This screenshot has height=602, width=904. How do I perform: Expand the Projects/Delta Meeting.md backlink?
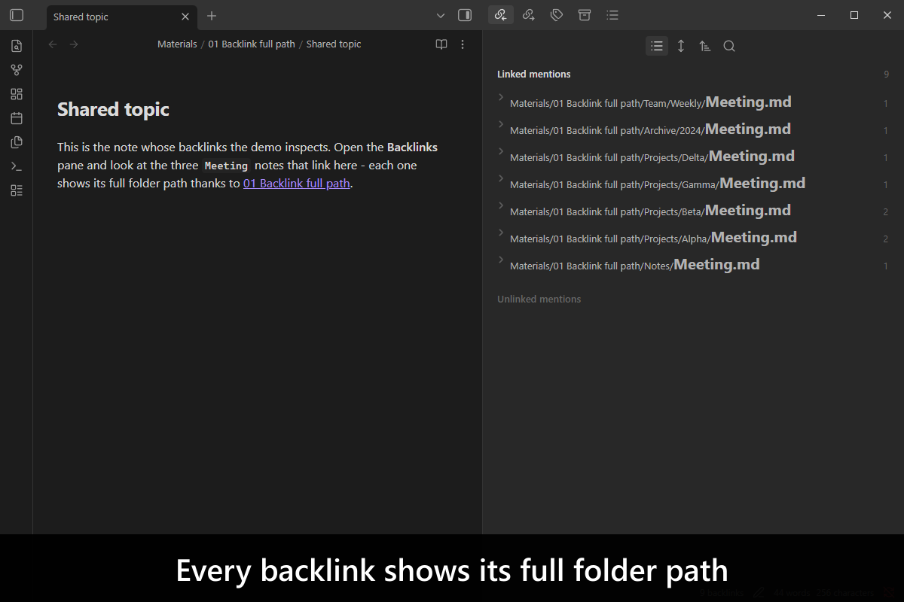[501, 151]
